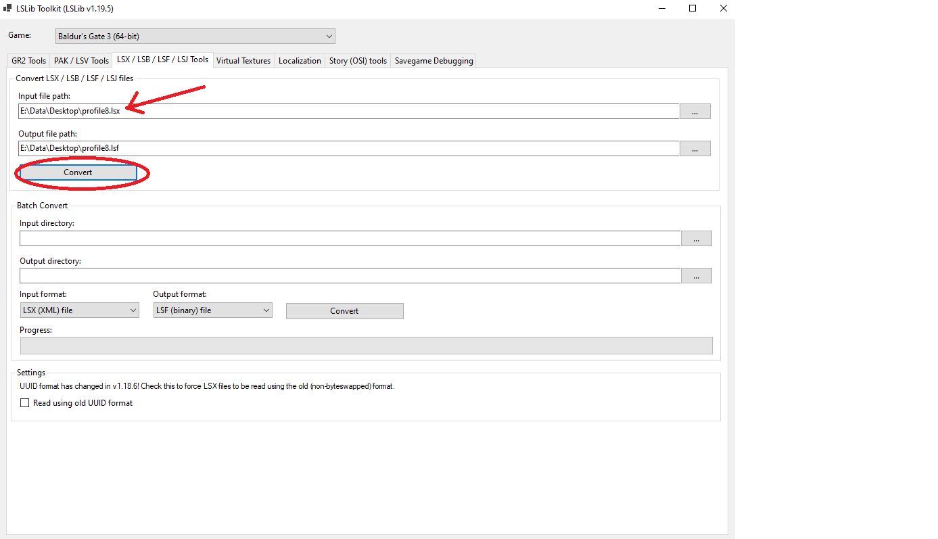The image size is (938, 539).
Task: Open the Game selection dropdown
Action: [x=195, y=36]
